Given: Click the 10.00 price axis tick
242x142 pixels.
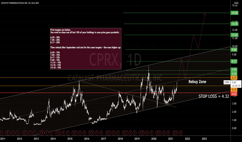Looking at the screenshot, I should pos(235,46).
